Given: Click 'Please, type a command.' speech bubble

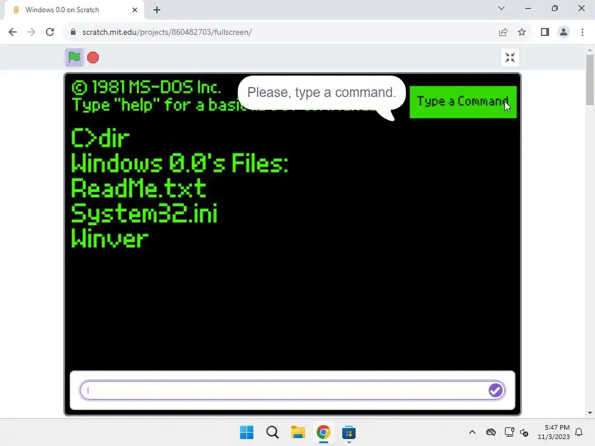Looking at the screenshot, I should 322,92.
